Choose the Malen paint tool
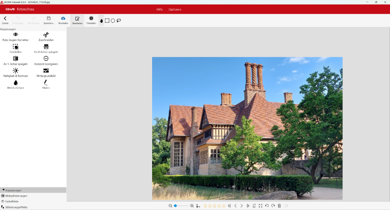Image resolution: width=390 pixels, height=210 pixels. [x=46, y=83]
